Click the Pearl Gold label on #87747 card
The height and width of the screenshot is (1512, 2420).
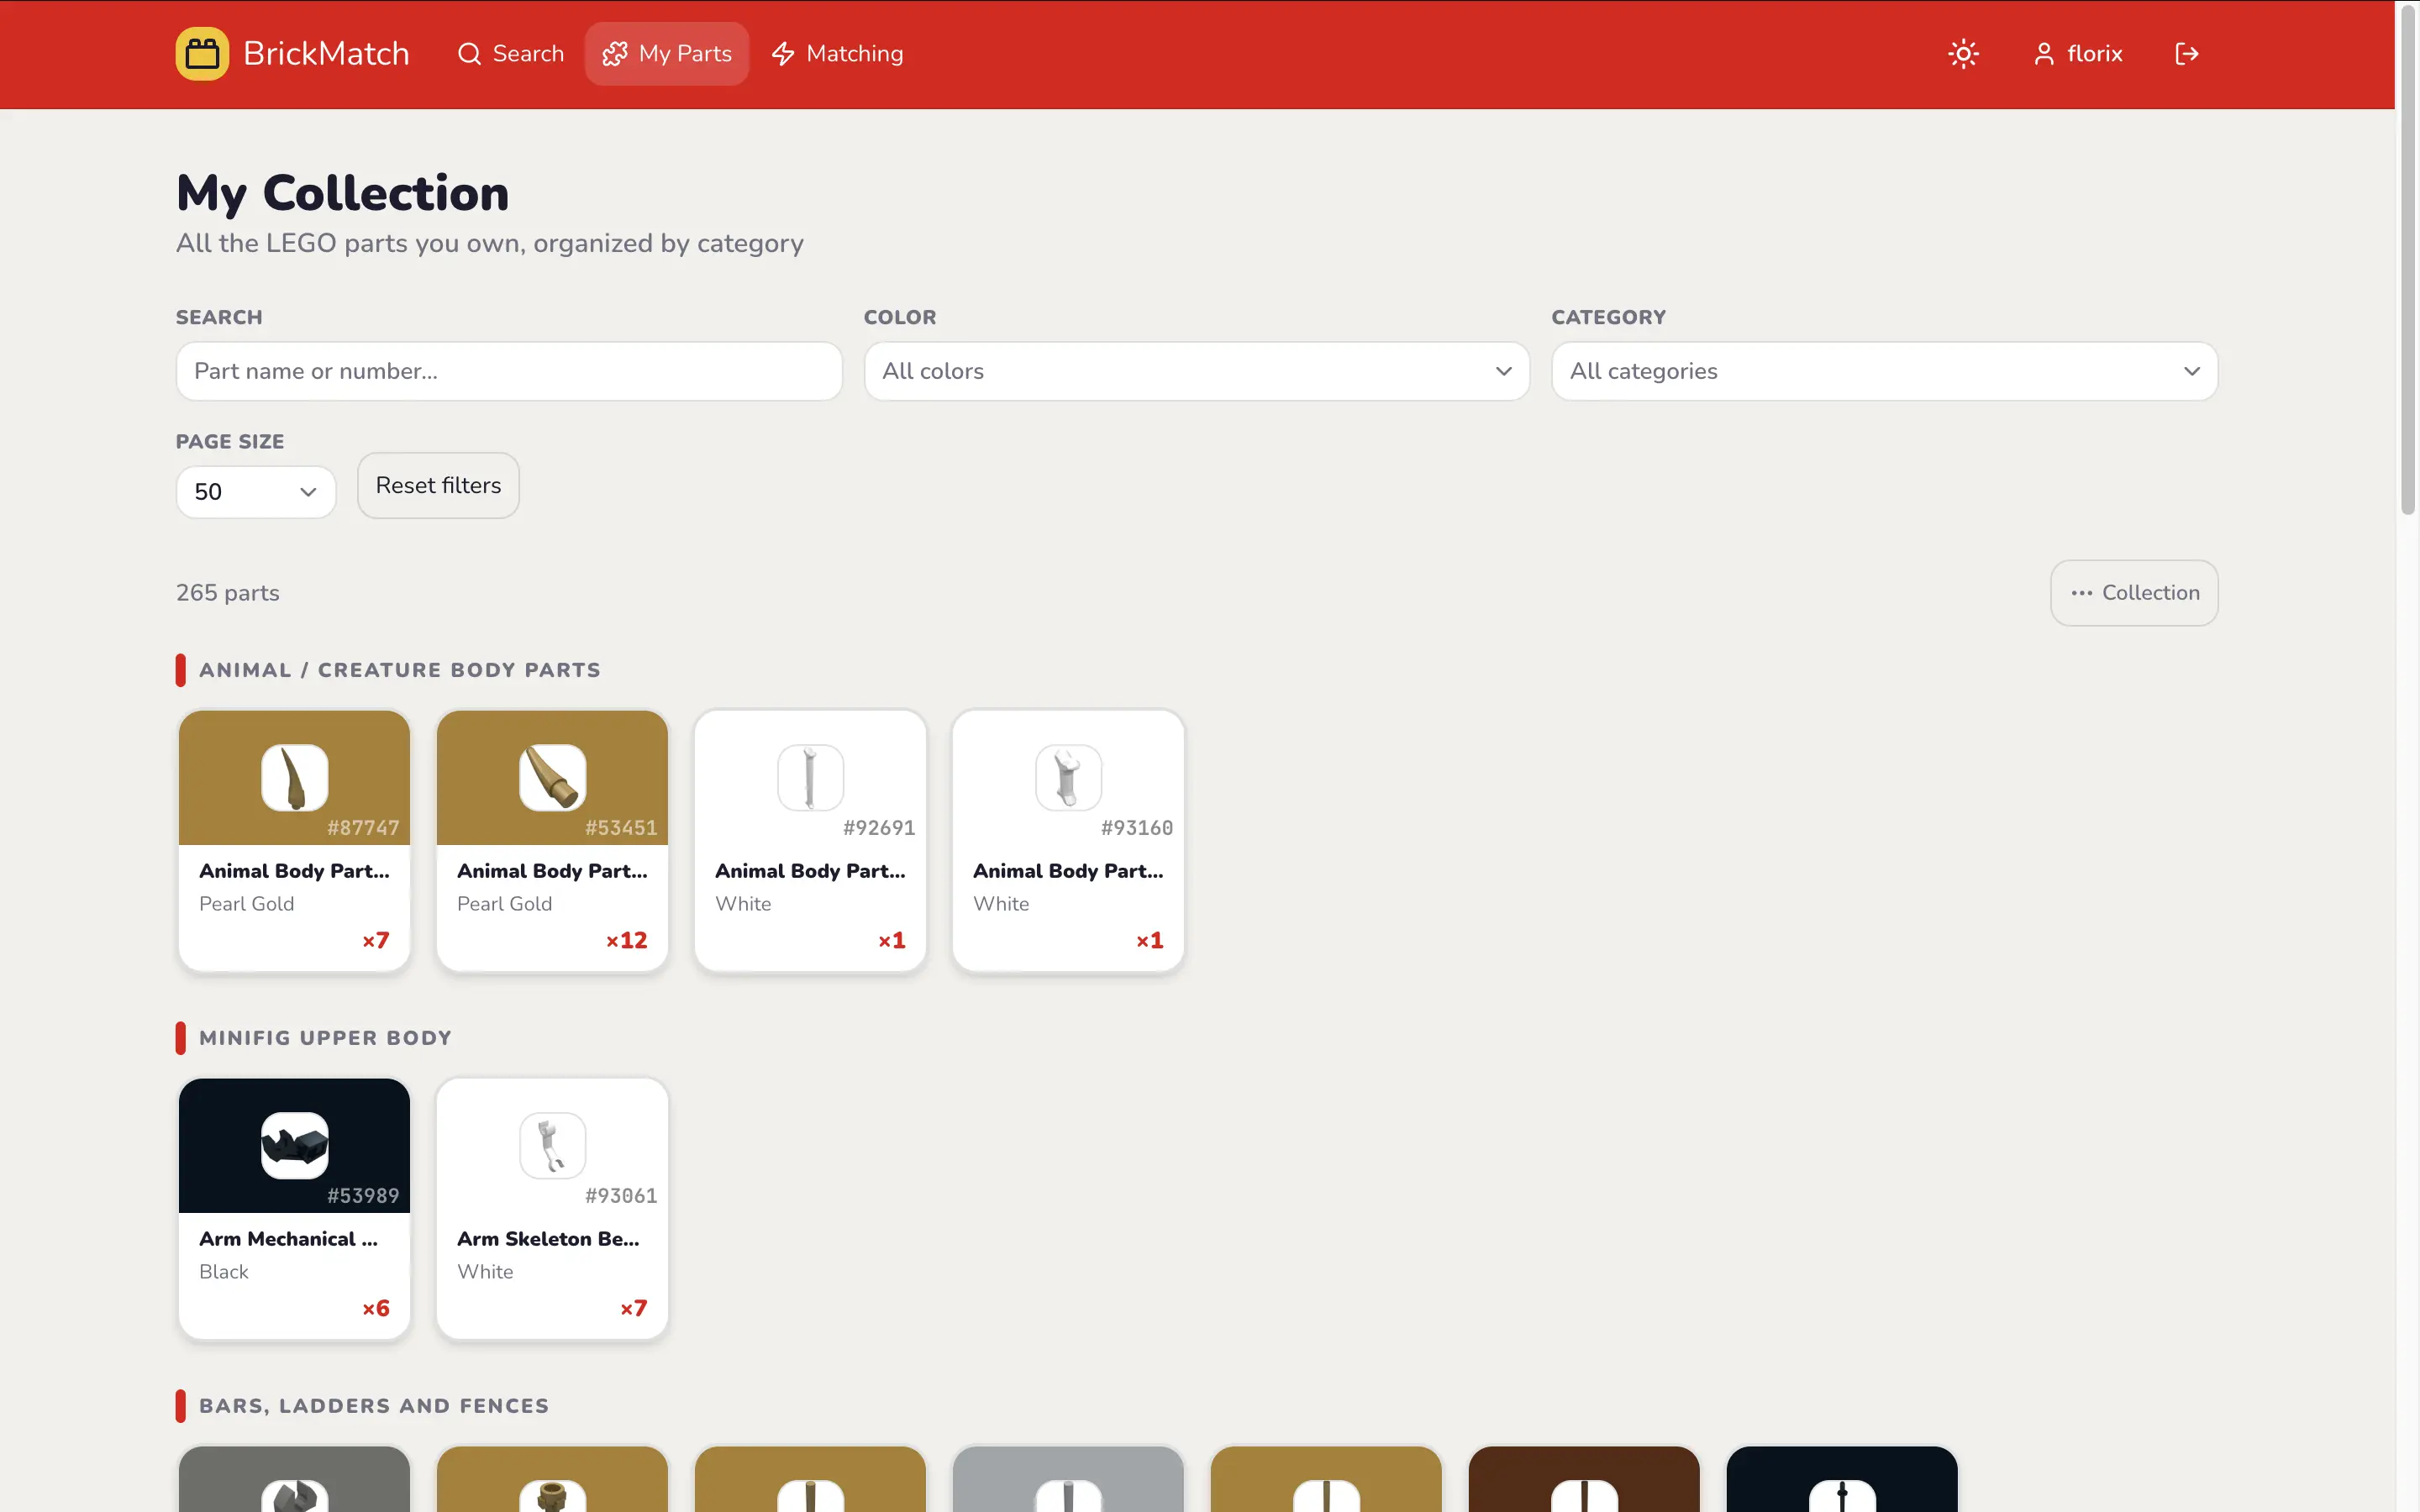tap(246, 904)
